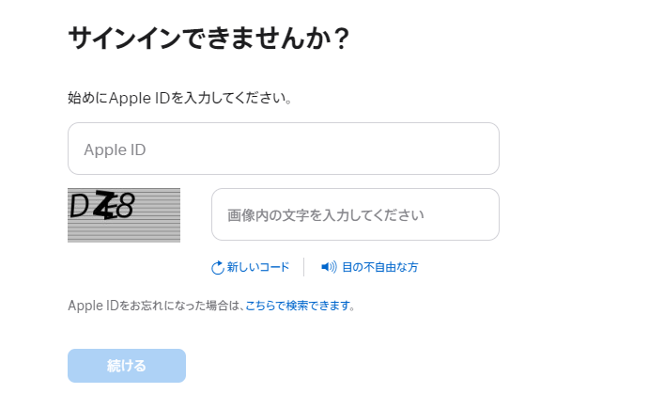Click the Apple IDをお忘れになった場合は text

tap(155, 306)
